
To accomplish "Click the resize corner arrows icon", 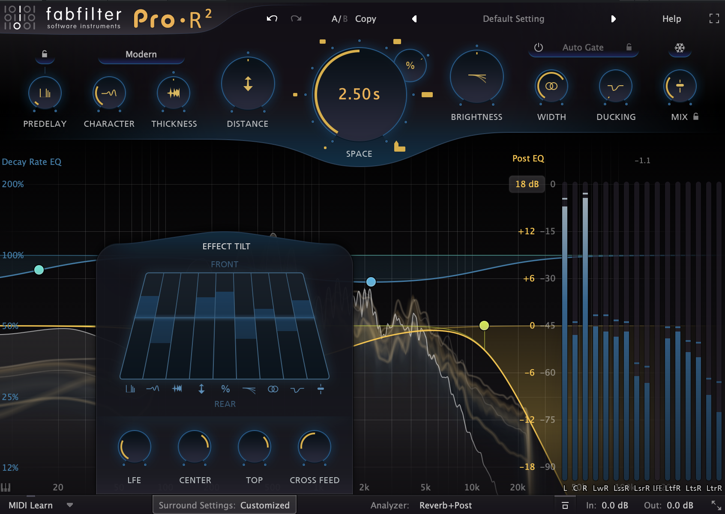I will click(716, 505).
